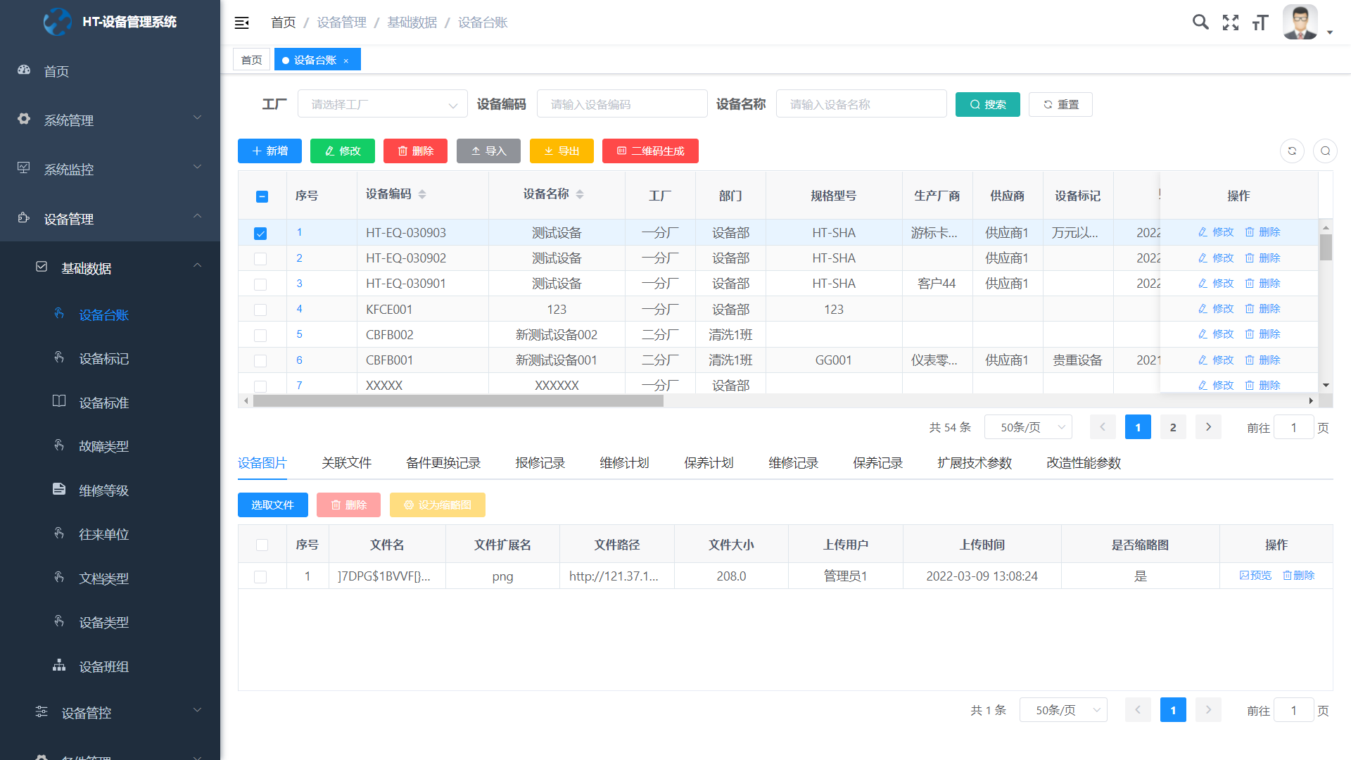This screenshot has height=760, width=1351.
Task: Click the green 搜索 button
Action: tap(987, 104)
